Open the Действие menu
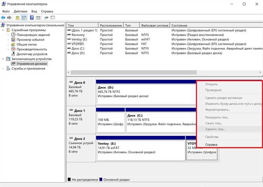 [20, 12]
